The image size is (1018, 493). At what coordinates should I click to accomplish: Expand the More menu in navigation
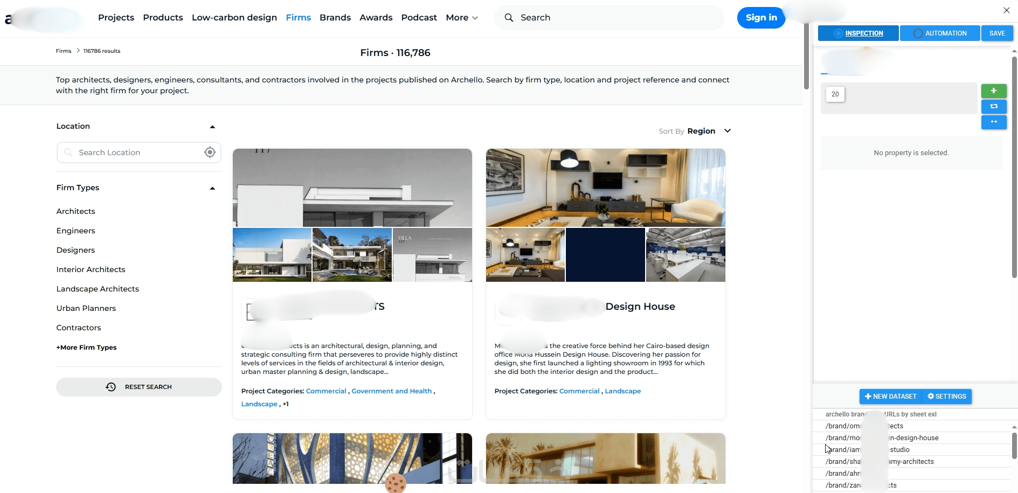tap(462, 18)
